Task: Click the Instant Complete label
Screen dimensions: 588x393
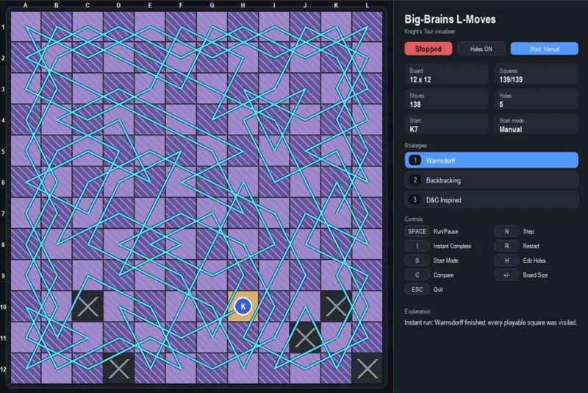Action: [452, 246]
